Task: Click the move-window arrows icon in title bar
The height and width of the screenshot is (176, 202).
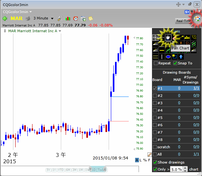Action: [178, 5]
